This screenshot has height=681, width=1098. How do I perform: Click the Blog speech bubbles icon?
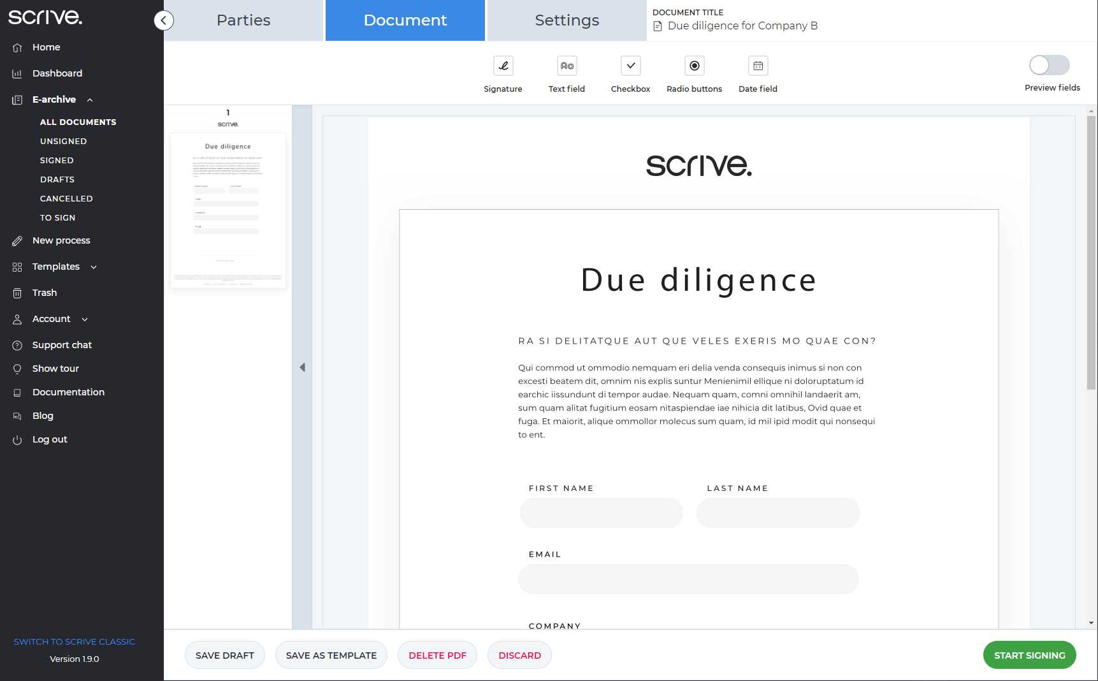pos(17,416)
